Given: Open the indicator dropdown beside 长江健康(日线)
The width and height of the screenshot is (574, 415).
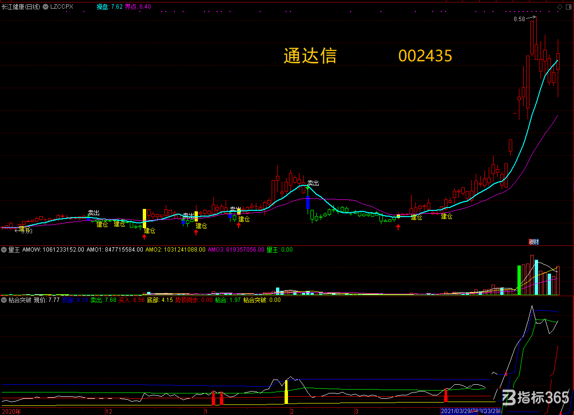Looking at the screenshot, I should click(x=46, y=7).
